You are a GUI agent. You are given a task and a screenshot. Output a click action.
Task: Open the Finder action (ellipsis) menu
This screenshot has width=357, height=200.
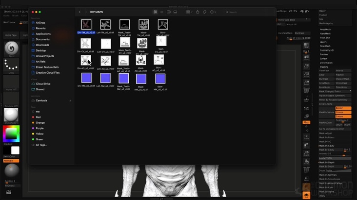[x=213, y=12]
